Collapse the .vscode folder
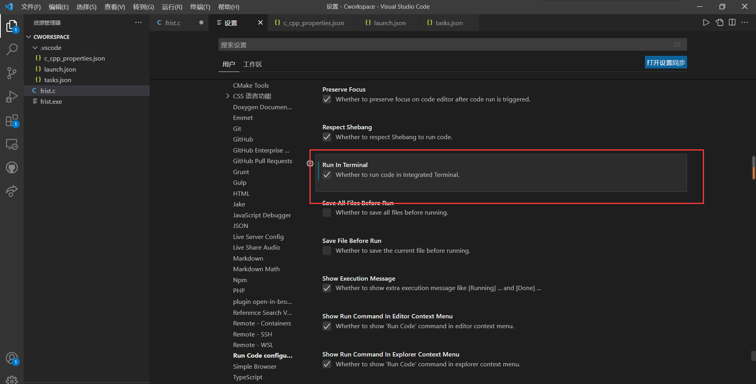756x384 pixels. coord(35,48)
